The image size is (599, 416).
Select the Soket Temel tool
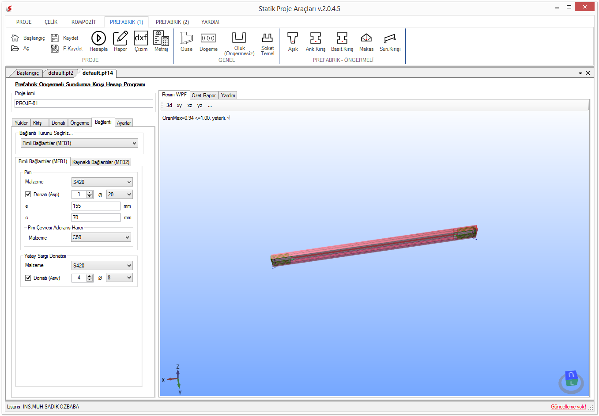(267, 38)
